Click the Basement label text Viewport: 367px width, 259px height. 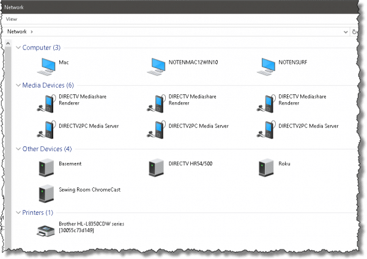point(70,163)
